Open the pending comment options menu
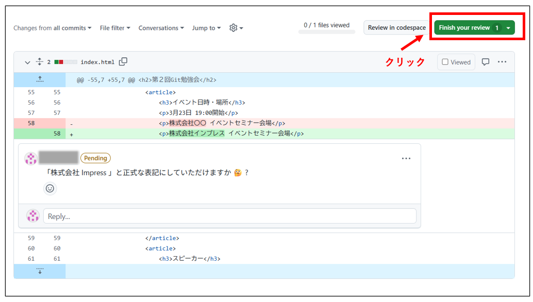533x302 pixels. 406,158
